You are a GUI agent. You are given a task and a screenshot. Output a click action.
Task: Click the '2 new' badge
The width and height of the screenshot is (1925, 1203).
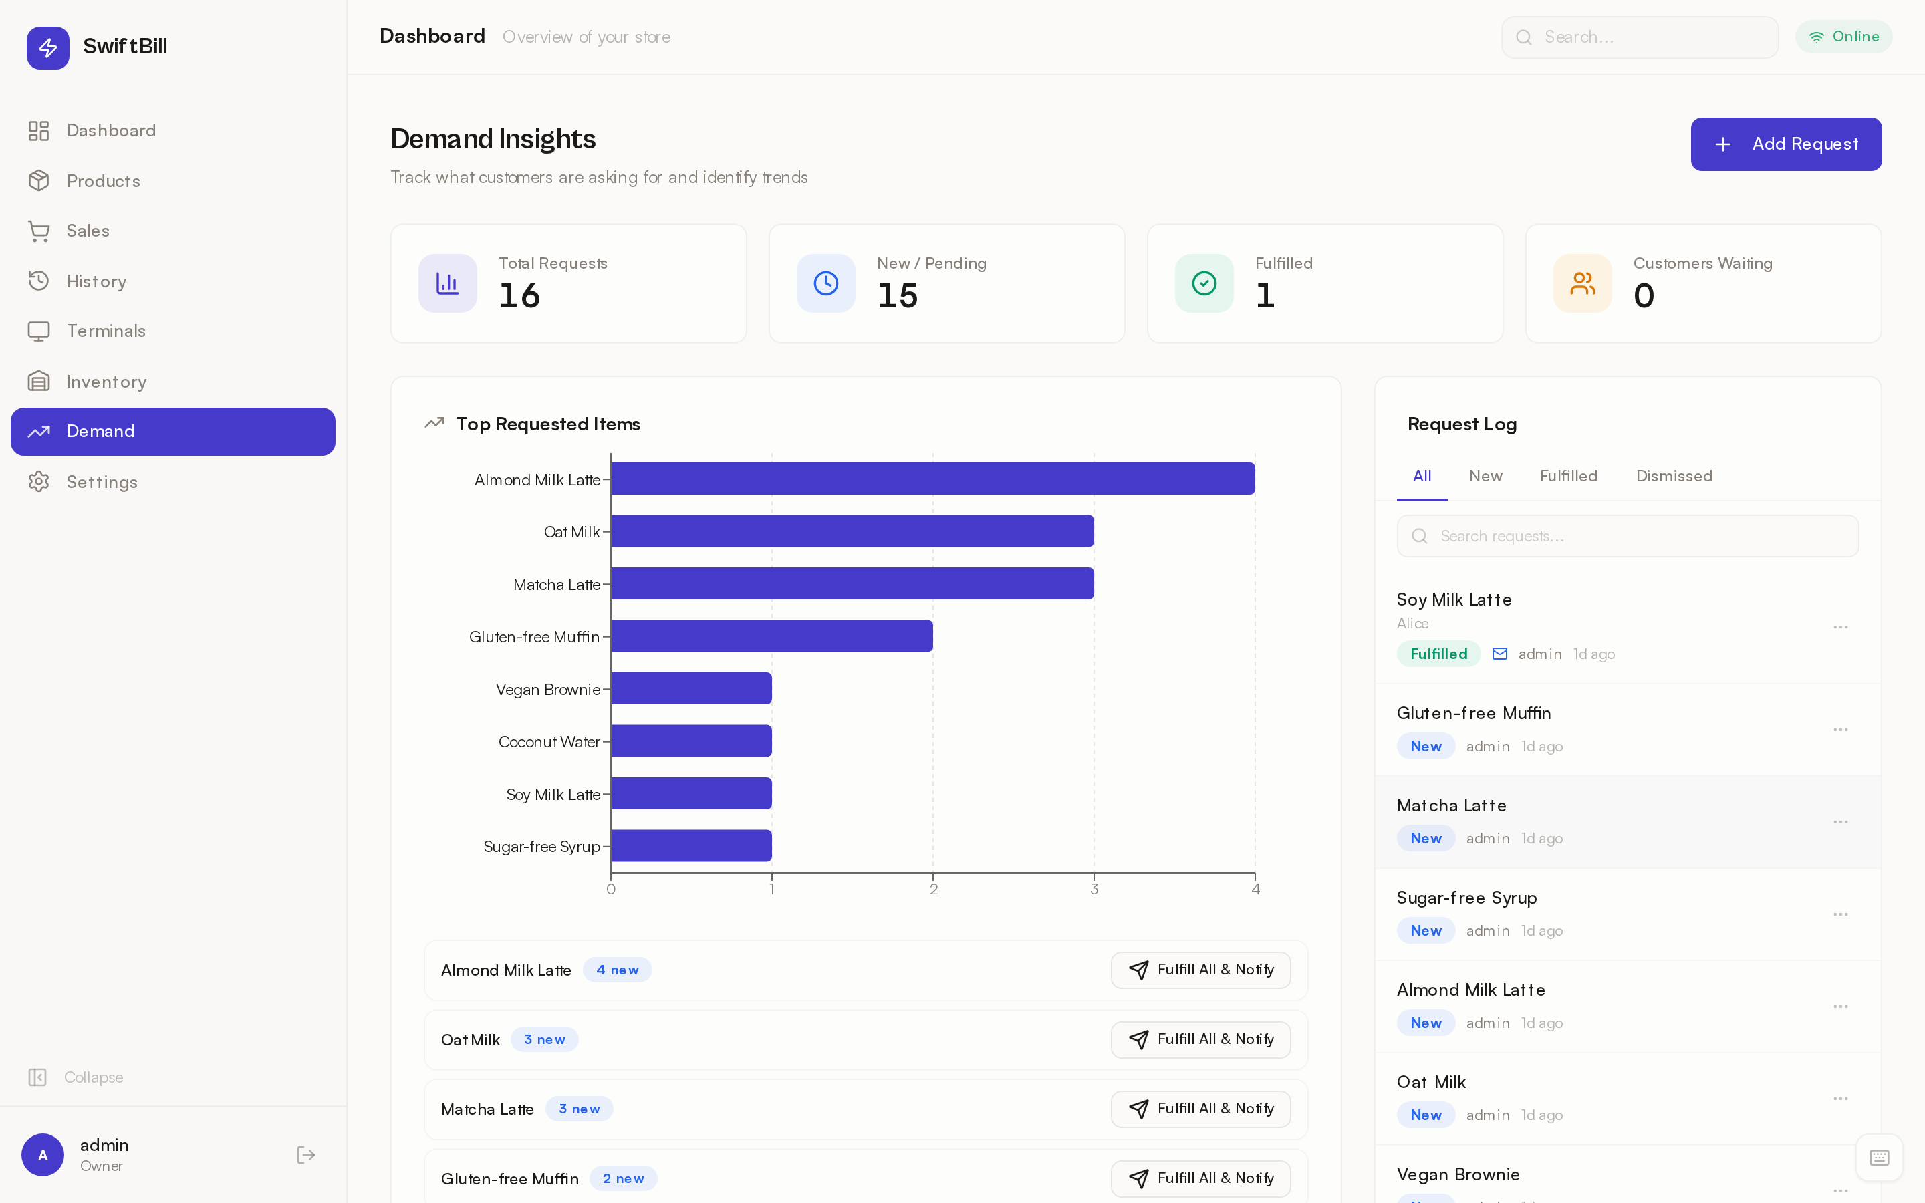[623, 1178]
